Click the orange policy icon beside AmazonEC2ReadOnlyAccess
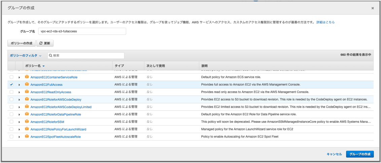The image size is (381, 163). (x=27, y=92)
